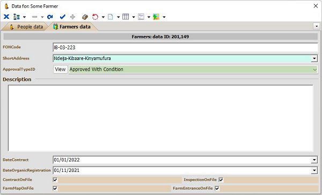The height and width of the screenshot is (195, 322).
Task: Open tab list dropdown at right of tabs
Action: point(317,26)
